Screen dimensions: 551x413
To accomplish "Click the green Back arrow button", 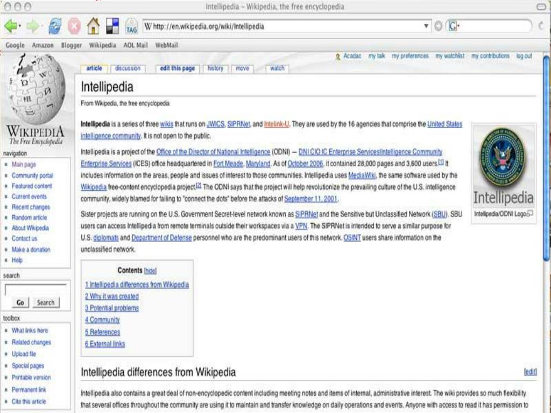I will tap(11, 26).
